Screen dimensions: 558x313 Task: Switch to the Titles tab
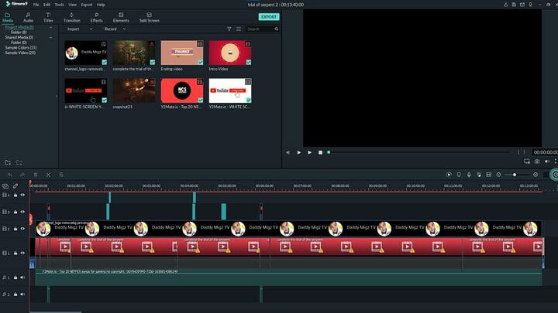[48, 17]
